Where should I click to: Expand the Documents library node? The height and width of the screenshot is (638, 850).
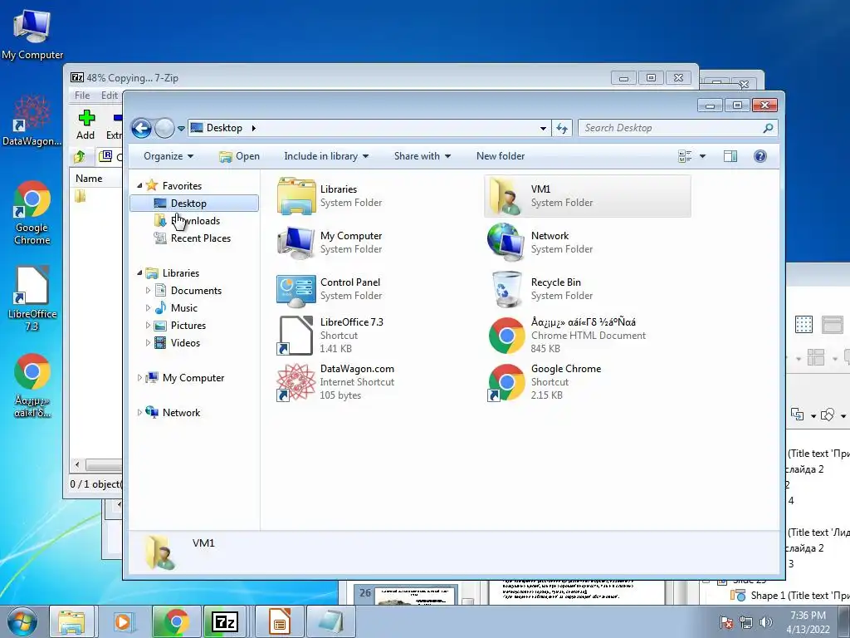[x=148, y=290]
